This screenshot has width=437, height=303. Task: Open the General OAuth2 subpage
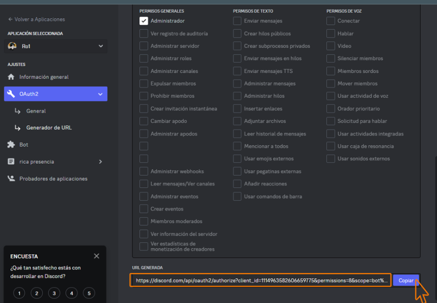click(x=36, y=111)
